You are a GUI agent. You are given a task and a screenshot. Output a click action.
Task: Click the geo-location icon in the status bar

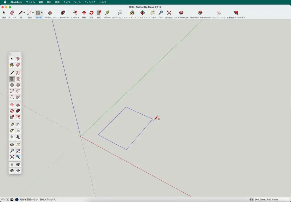(x=3, y=200)
